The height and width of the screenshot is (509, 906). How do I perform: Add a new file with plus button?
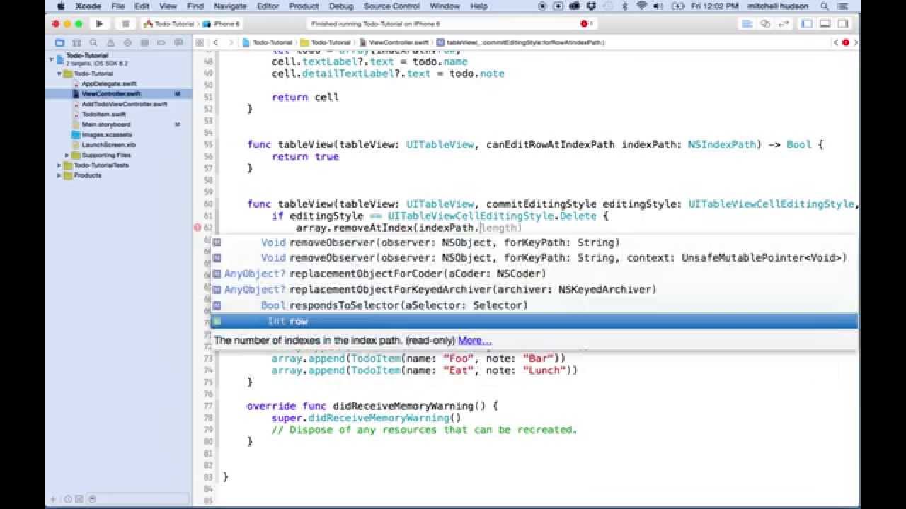[53, 499]
